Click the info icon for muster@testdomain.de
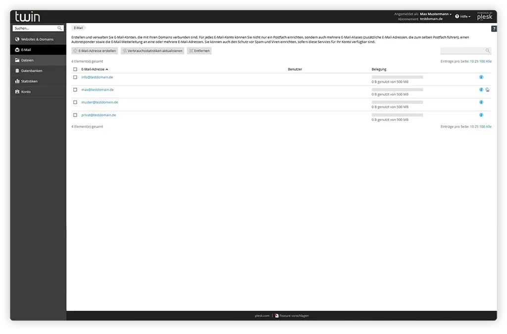Screen dimensions: 507x334 tap(481, 102)
